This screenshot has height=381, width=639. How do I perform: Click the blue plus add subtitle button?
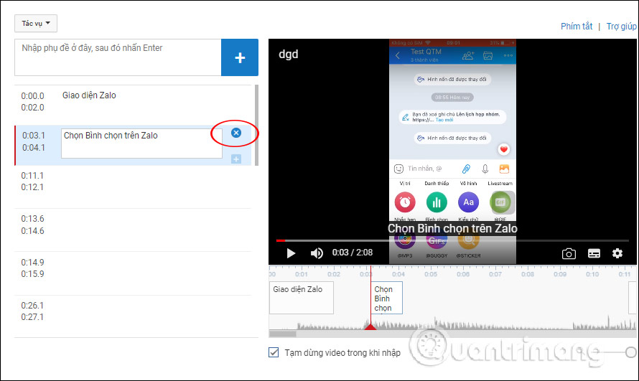240,57
